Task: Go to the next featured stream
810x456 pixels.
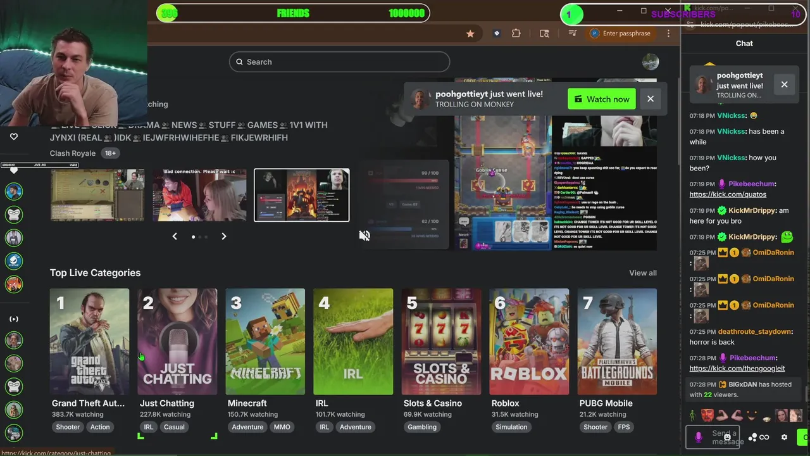Action: [x=223, y=236]
